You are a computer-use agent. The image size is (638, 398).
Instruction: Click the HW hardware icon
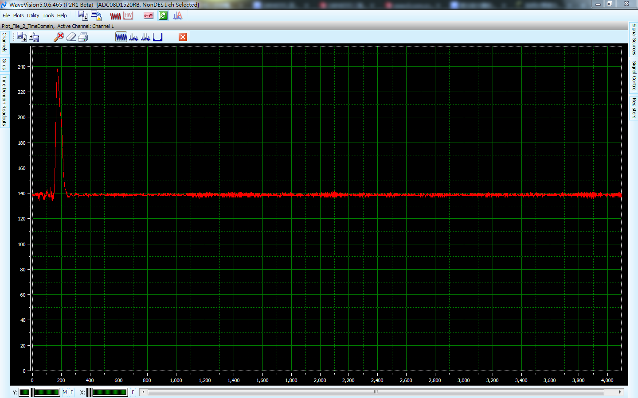point(128,15)
